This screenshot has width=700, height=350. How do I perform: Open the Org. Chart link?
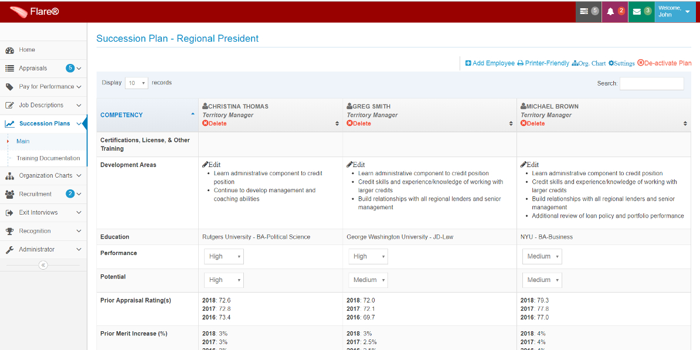(589, 63)
